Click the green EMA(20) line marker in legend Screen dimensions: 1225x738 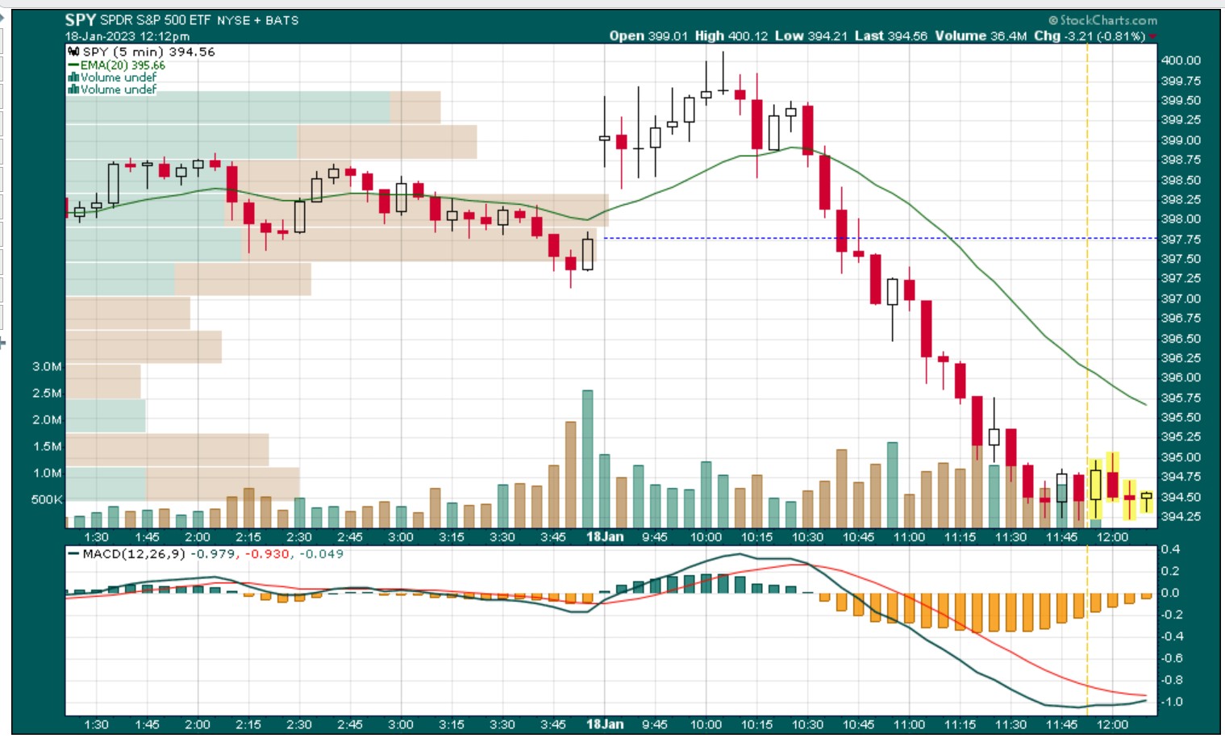coord(73,65)
